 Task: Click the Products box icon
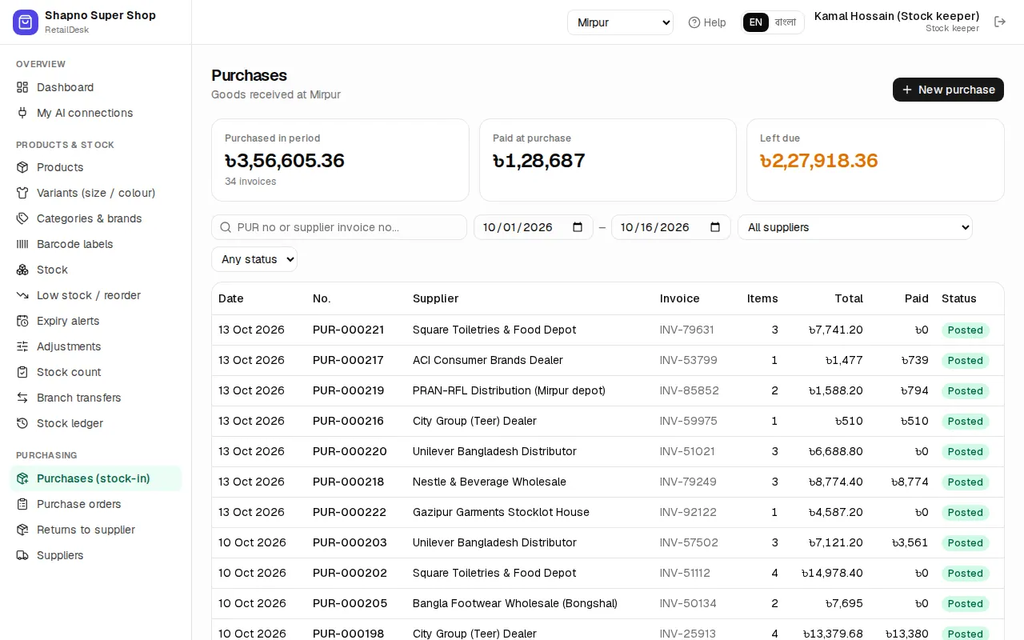pyautogui.click(x=22, y=167)
